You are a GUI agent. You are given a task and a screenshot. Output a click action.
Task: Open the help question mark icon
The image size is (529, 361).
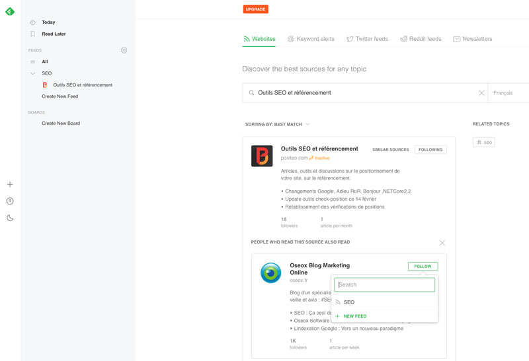[x=10, y=201]
